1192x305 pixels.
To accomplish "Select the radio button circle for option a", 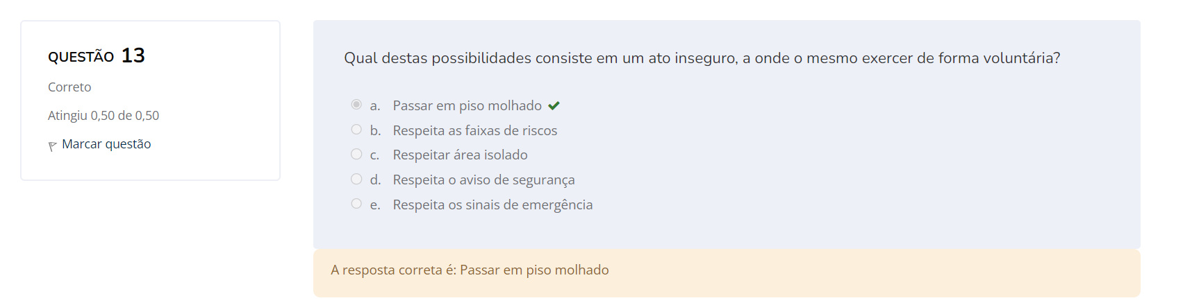I will coord(356,105).
